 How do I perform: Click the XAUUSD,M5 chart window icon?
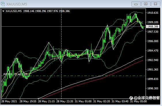(x=3, y=4)
